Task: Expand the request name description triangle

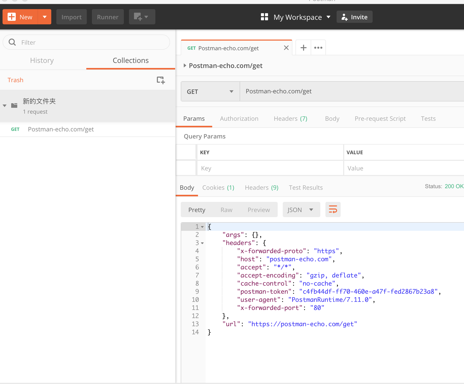Action: click(185, 65)
